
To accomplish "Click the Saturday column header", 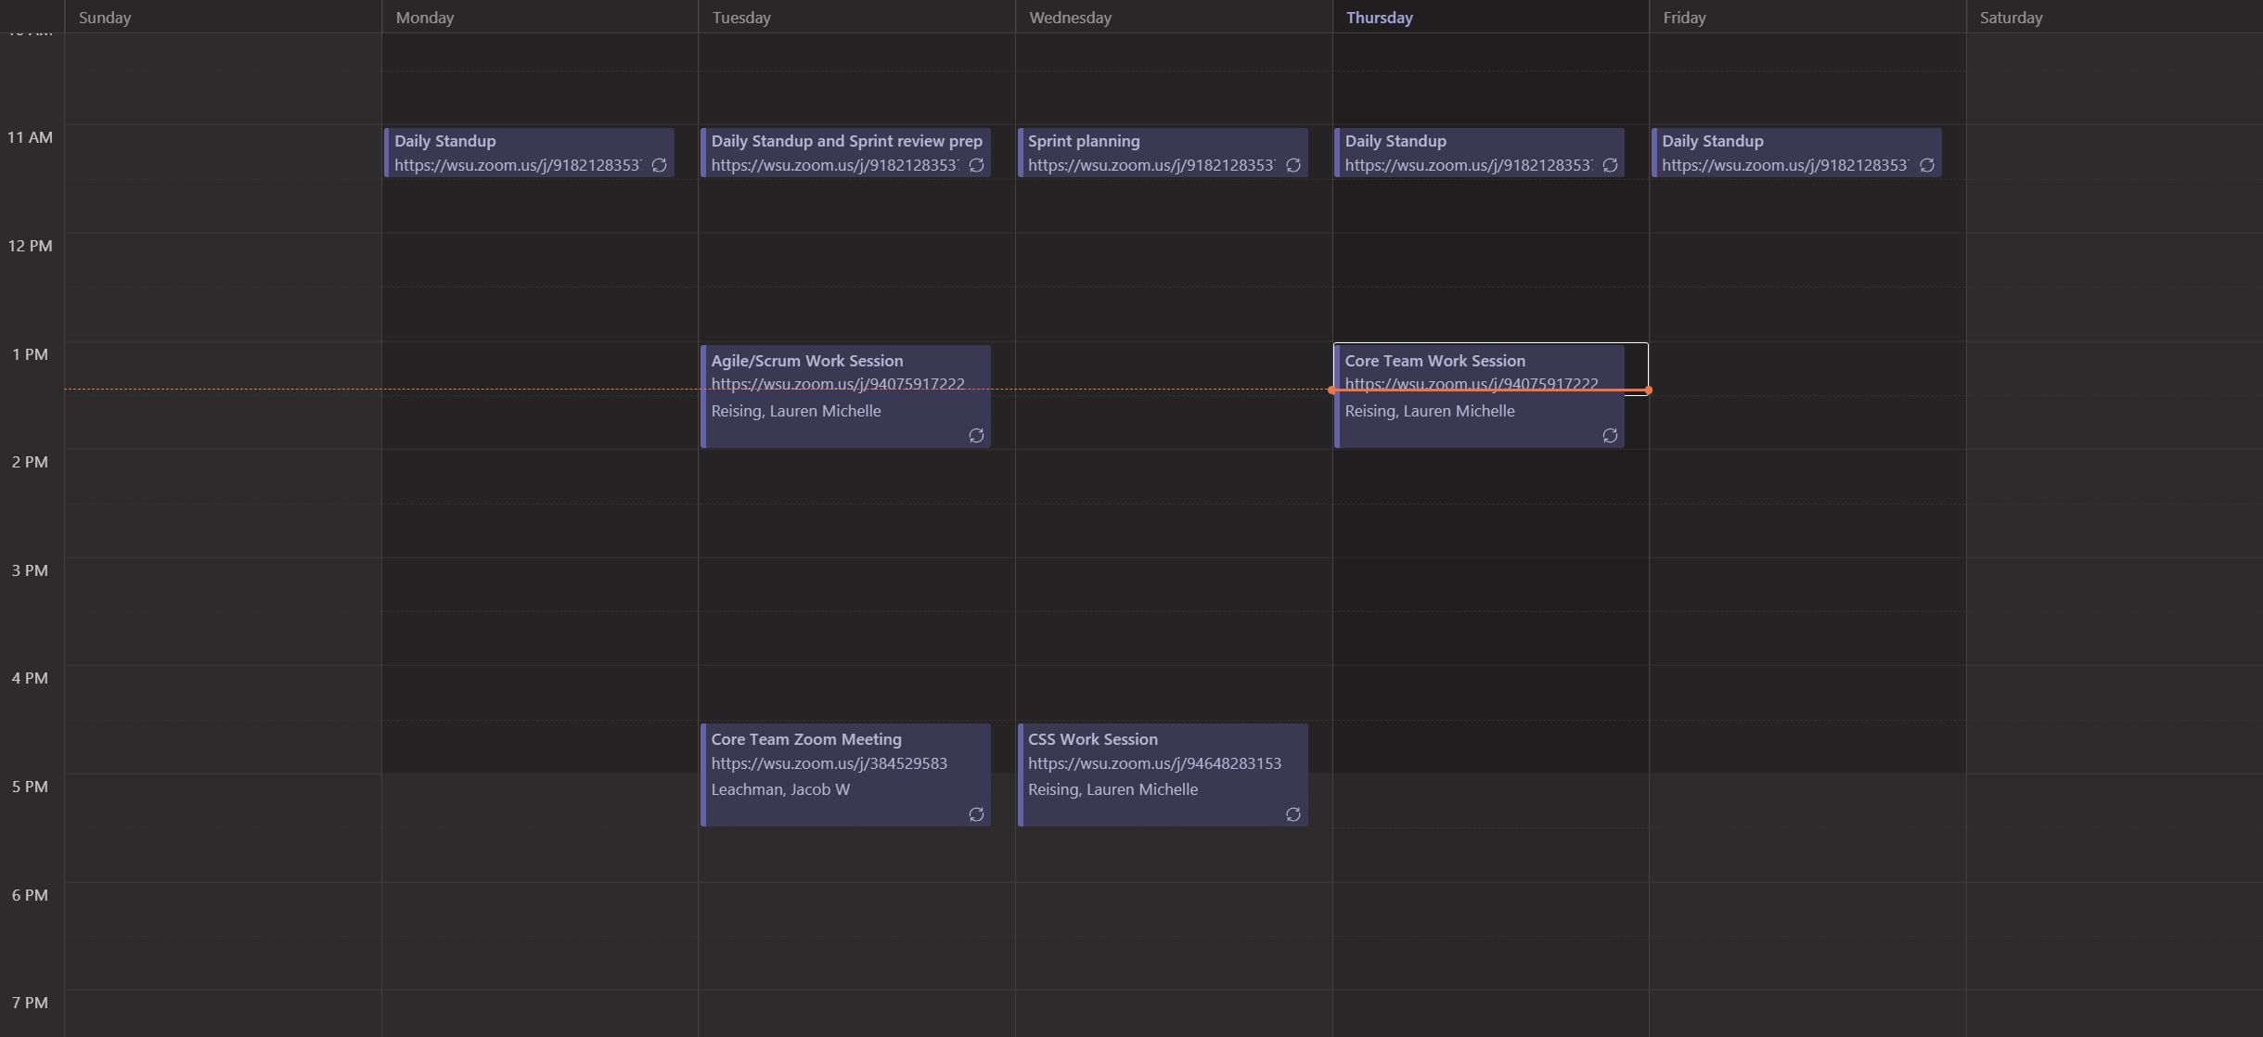I will pos(2011,18).
